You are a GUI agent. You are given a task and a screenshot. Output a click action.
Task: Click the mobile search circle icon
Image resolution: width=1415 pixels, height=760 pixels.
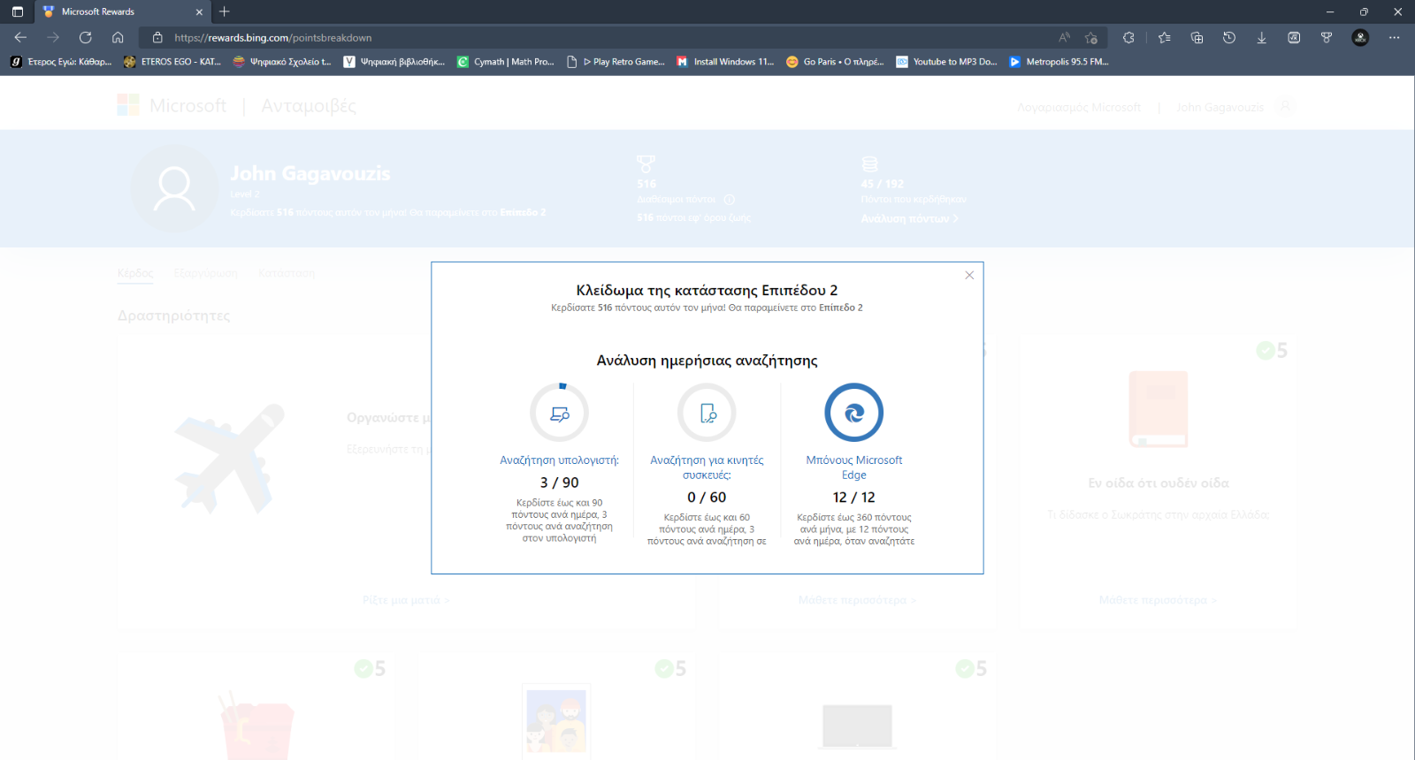pyautogui.click(x=707, y=413)
